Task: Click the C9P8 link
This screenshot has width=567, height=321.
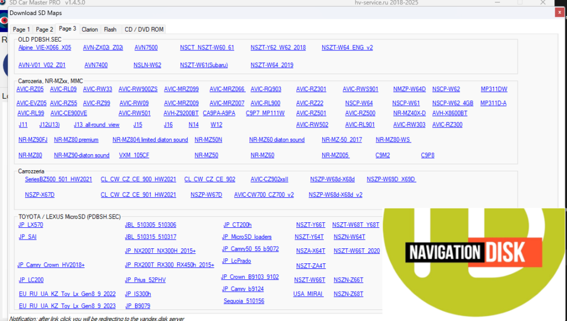Action: 427,155
